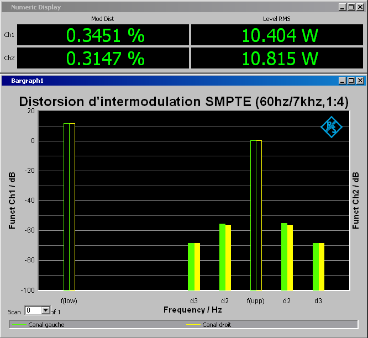Close the Numeric Display window
This screenshot has width=368, height=338.
tap(360, 7)
